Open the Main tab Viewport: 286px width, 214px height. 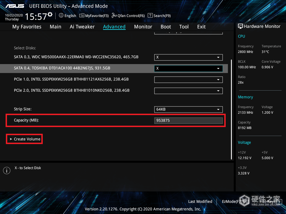pos(56,27)
